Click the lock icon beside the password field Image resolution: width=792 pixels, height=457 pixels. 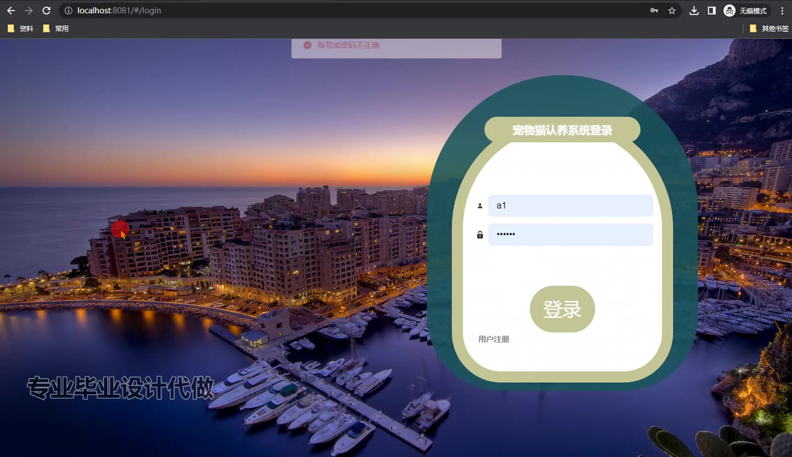click(x=480, y=235)
